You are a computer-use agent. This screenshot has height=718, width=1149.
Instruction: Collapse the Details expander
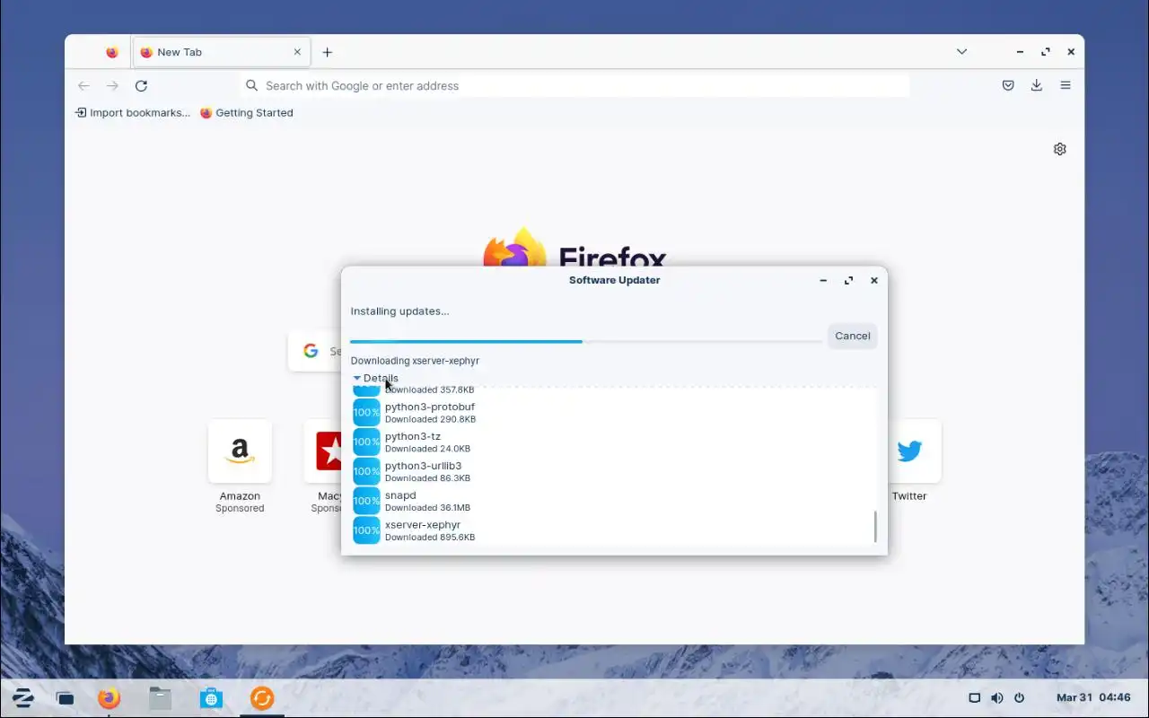tap(375, 378)
